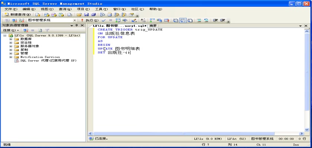Click the Cancel Executing Query square icon
Image resolution: width=312 pixels, height=148 pixels.
(x=111, y=20)
